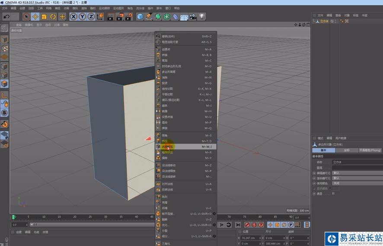The height and width of the screenshot is (246, 383).
Task: Click the Render View clapperboard icon
Action: click(110, 17)
